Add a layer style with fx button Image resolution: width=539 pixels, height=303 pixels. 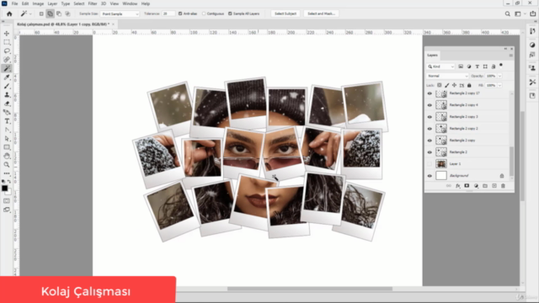[458, 186]
